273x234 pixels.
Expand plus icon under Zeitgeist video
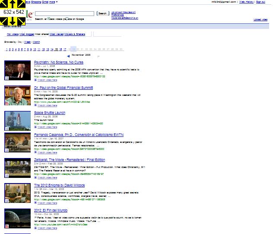click(35, 177)
